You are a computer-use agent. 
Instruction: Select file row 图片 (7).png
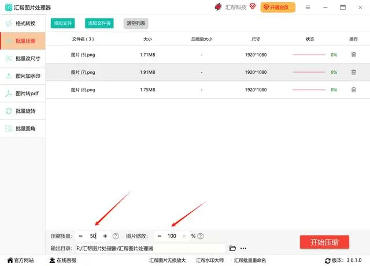click(x=208, y=72)
